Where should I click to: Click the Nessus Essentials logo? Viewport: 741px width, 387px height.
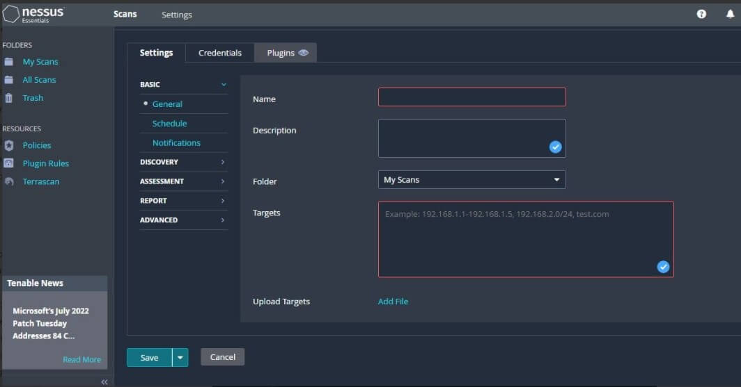pos(33,14)
